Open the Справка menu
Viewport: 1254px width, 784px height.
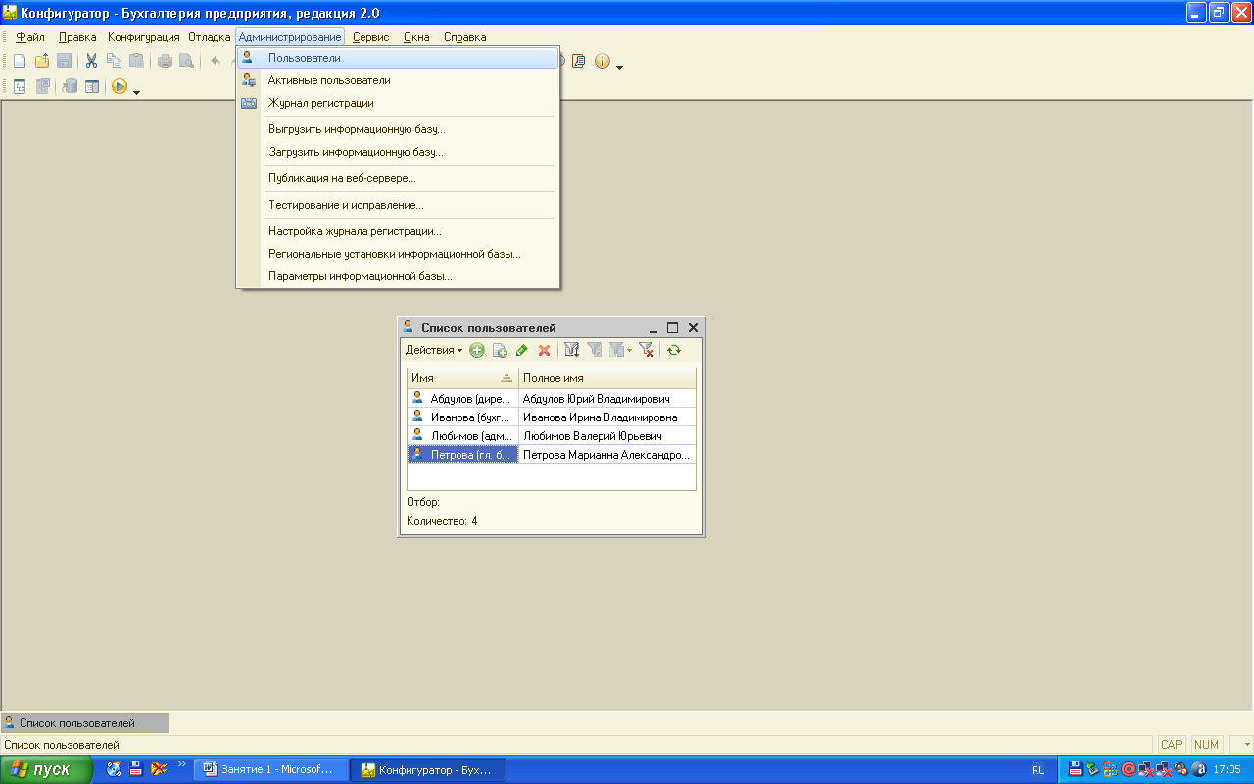(464, 37)
